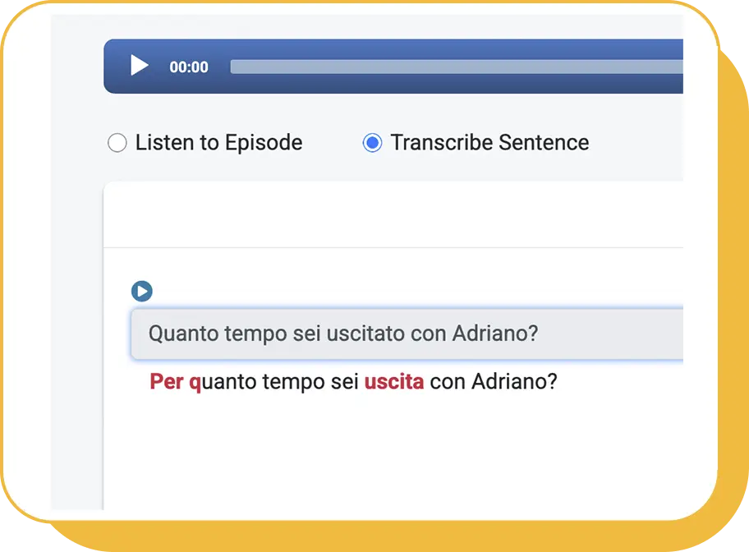Click the "Transcribe Sentence" label text
749x552 pixels.
[489, 142]
